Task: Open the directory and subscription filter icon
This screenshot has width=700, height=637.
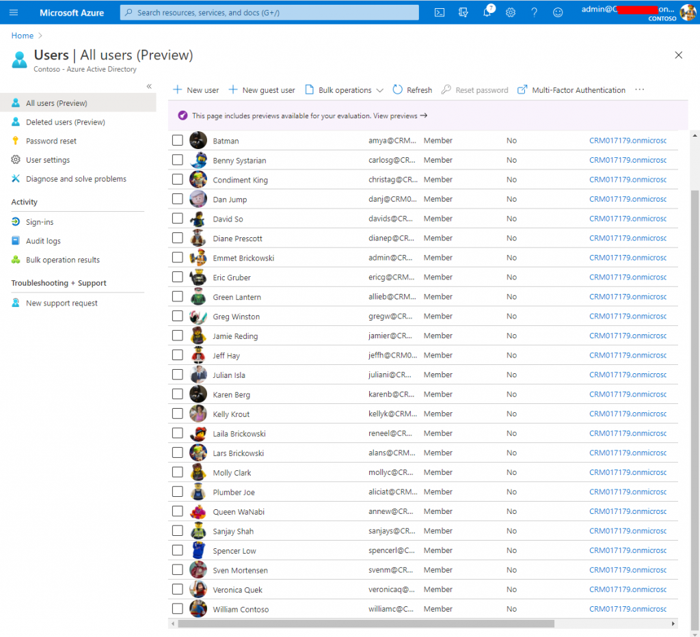Action: tap(463, 12)
